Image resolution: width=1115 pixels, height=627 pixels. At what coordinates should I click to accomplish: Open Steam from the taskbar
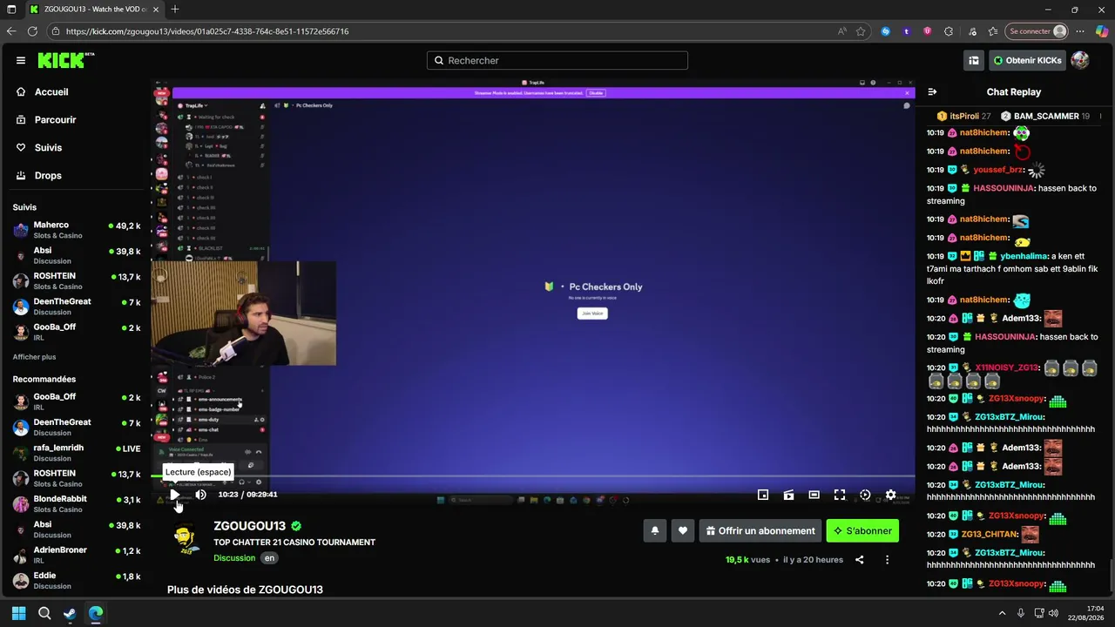(x=70, y=613)
